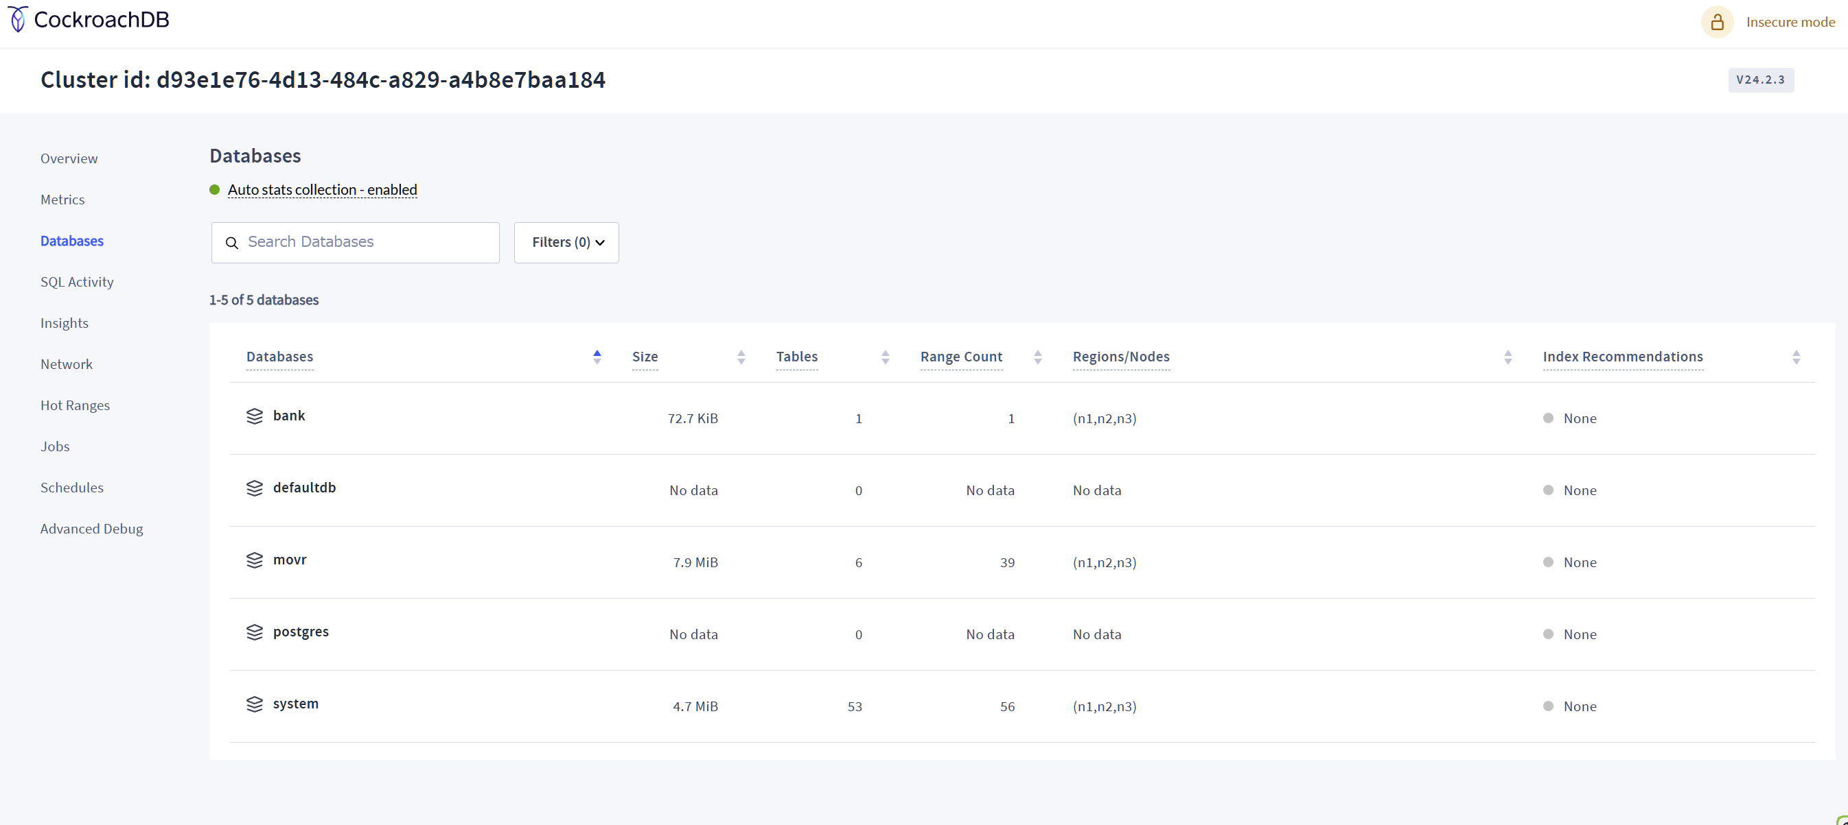Go to Overview in the sidebar
The width and height of the screenshot is (1848, 825).
[x=69, y=158]
